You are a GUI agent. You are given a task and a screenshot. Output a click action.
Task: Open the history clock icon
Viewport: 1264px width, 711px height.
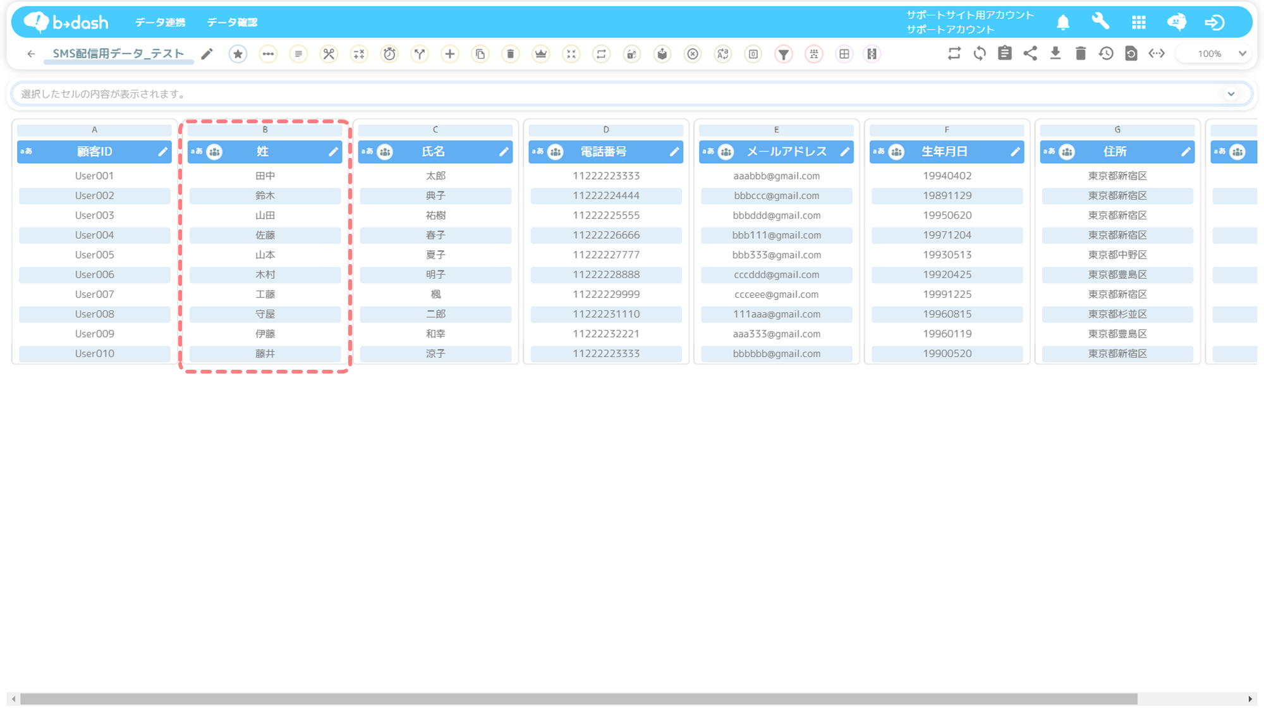1106,54
